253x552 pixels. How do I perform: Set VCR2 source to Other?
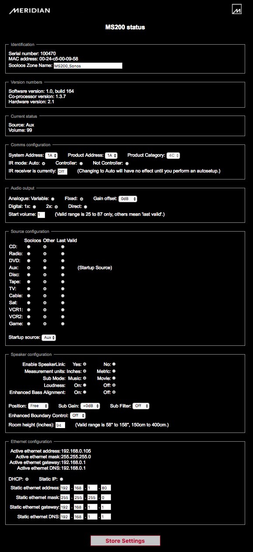45,316
